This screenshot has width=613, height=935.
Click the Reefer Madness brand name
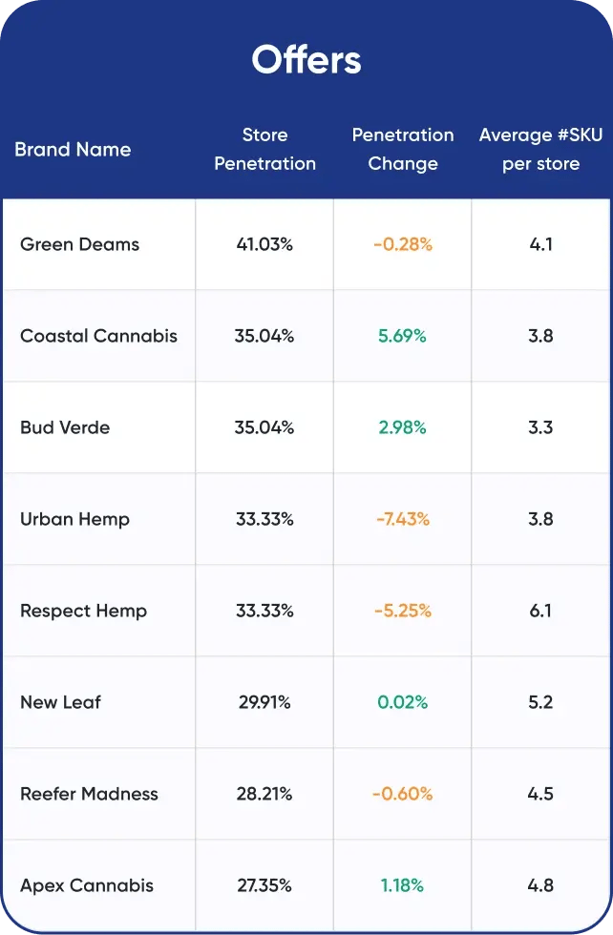pos(89,794)
